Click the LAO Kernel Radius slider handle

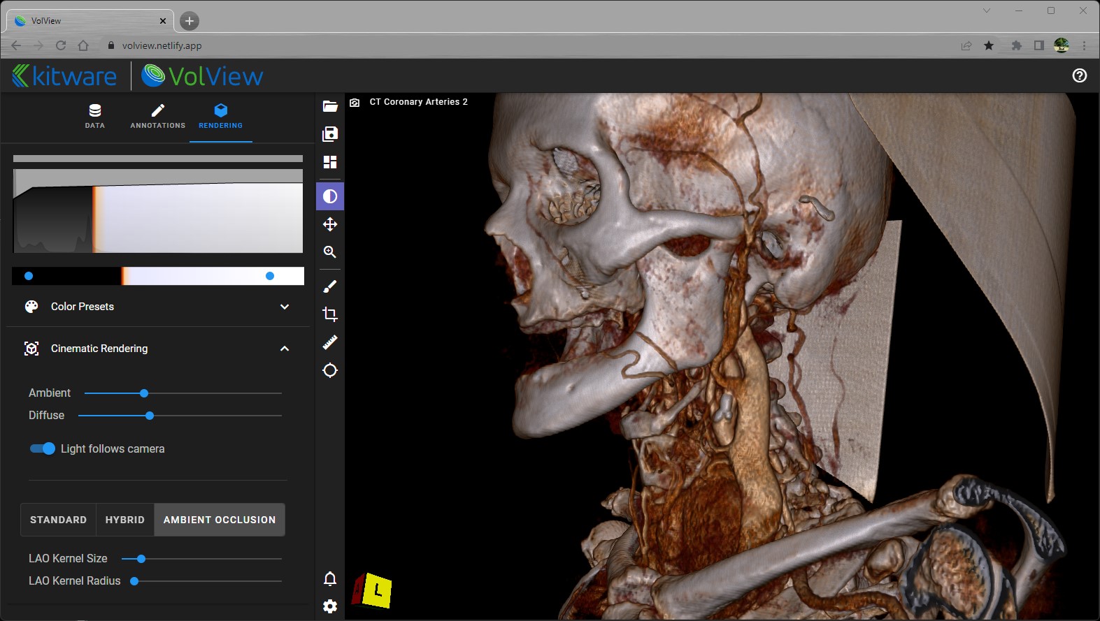[134, 581]
